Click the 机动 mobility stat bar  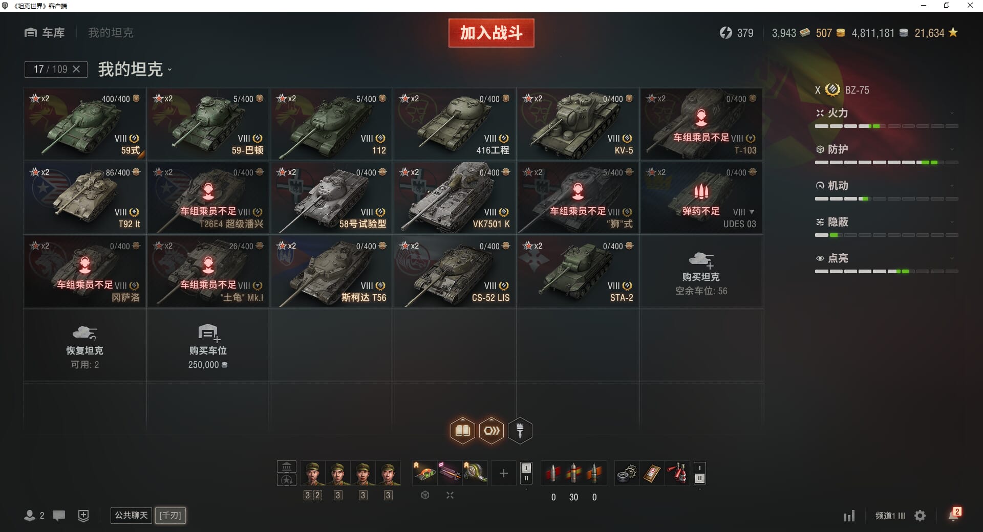coord(887,198)
